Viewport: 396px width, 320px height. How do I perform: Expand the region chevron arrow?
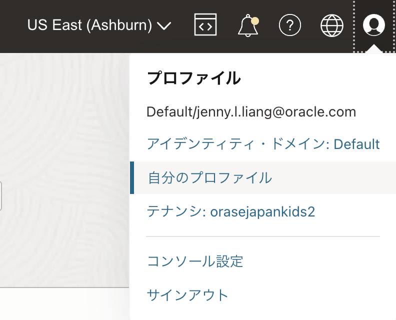(164, 25)
